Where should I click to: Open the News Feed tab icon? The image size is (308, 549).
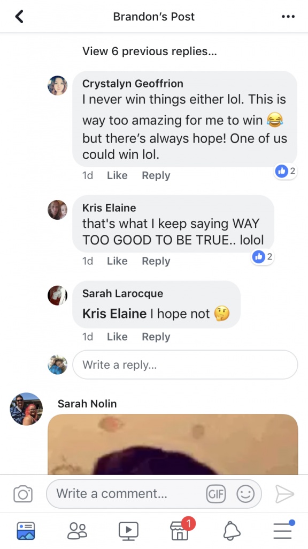click(26, 531)
